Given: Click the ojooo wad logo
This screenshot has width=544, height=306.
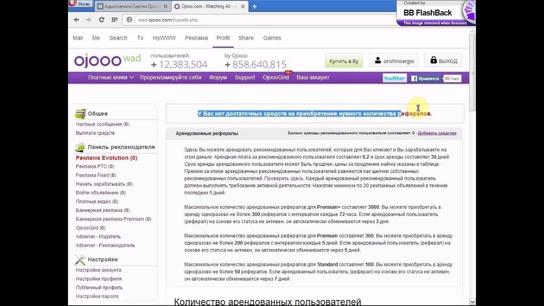Looking at the screenshot, I should tap(107, 60).
